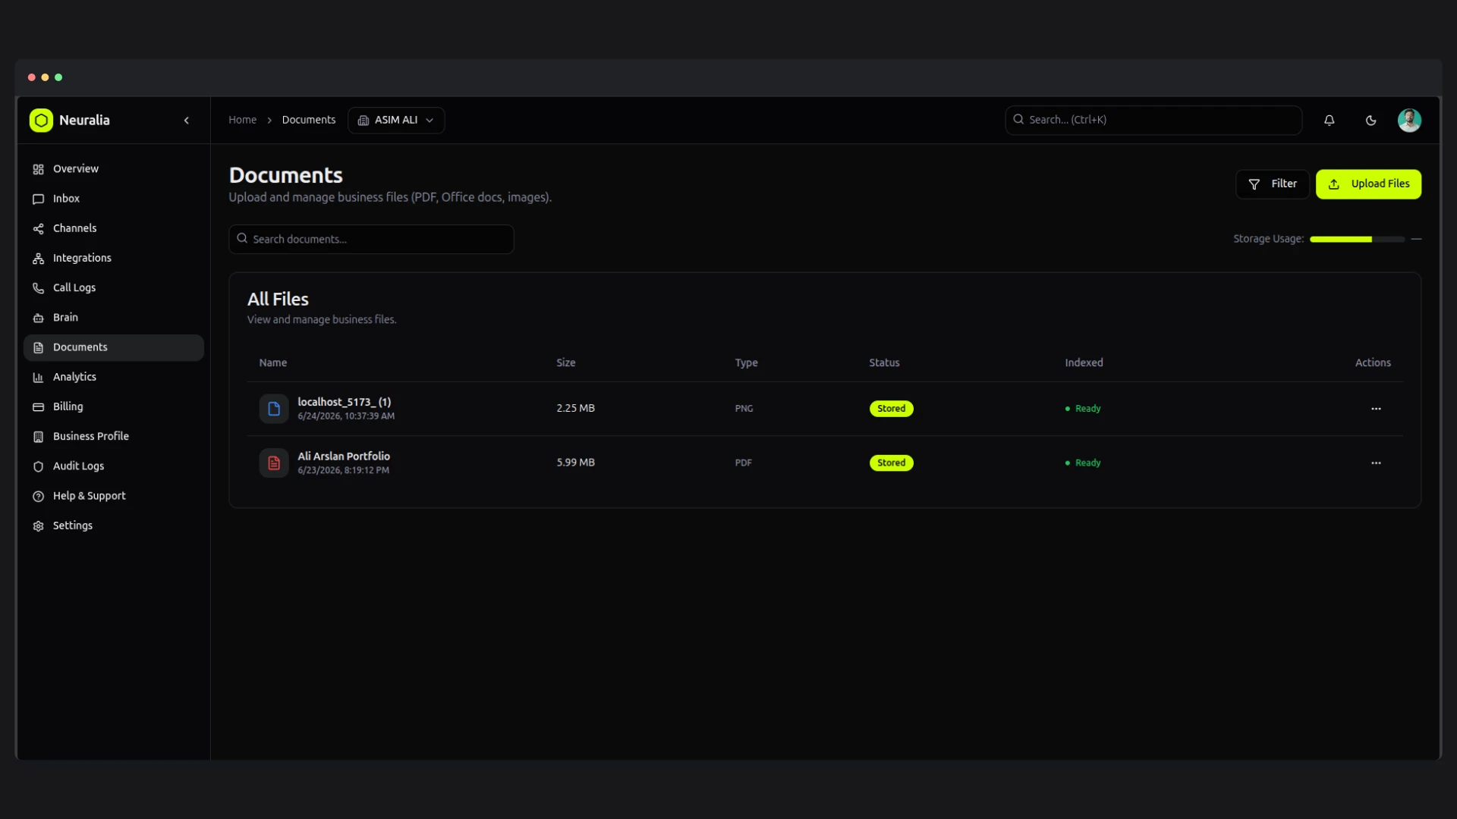
Task: Open the ASIM ALI workspace dropdown
Action: coord(396,121)
